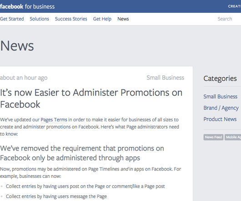Open the Get Started menu item
The height and width of the screenshot is (201, 241).
point(12,19)
